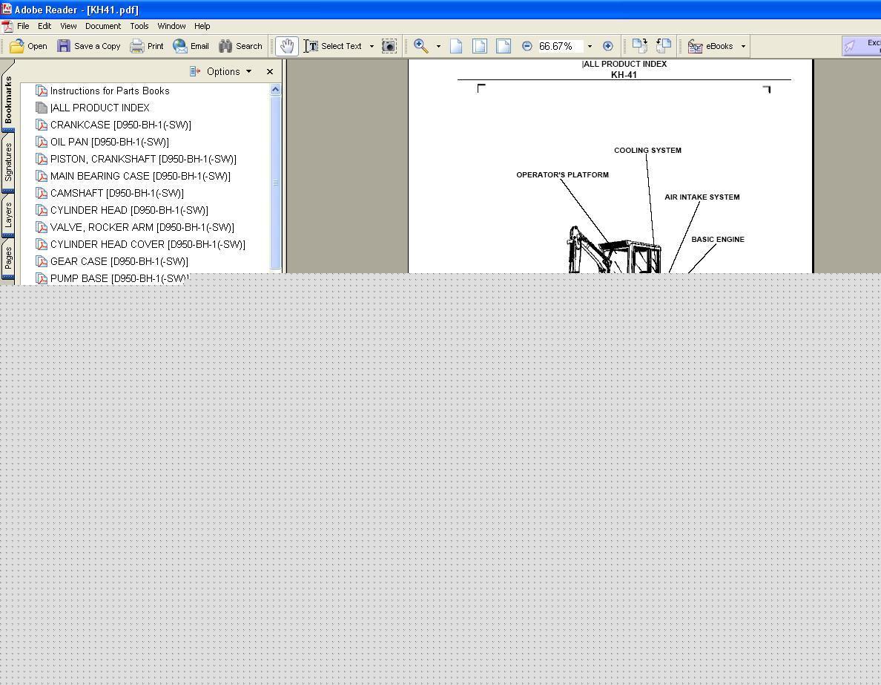
Task: Click the zoom out minus button
Action: (527, 46)
